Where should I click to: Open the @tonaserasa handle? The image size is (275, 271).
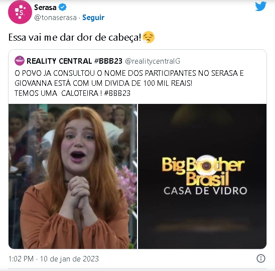(x=55, y=18)
